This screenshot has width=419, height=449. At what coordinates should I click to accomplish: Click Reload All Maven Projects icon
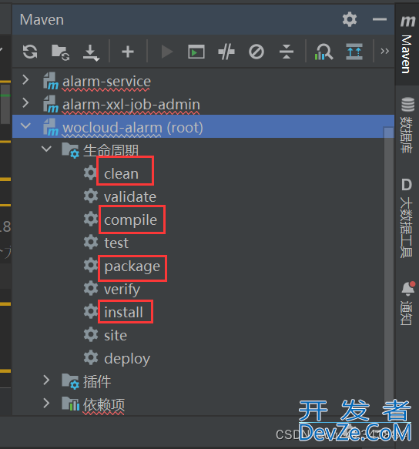tap(30, 52)
